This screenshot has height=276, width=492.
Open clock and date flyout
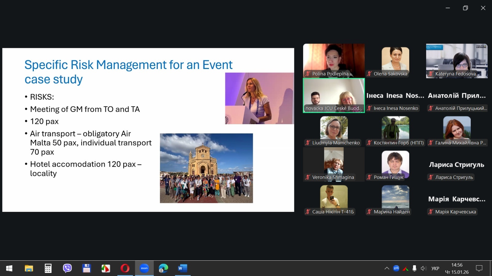coord(457,268)
